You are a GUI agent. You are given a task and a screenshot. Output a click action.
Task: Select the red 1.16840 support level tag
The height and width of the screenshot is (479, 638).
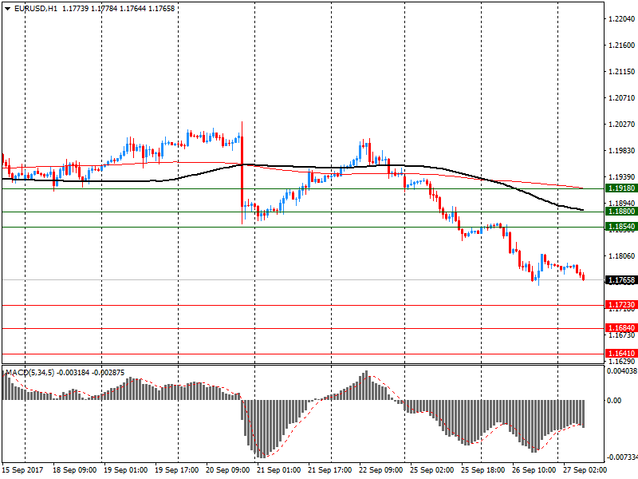pyautogui.click(x=621, y=328)
